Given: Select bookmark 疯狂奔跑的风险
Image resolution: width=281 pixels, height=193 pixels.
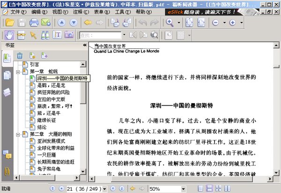Looking at the screenshot, I should coord(53,92).
